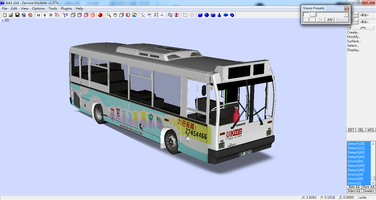
Task: Open the Tools menu
Action: pyautogui.click(x=53, y=9)
